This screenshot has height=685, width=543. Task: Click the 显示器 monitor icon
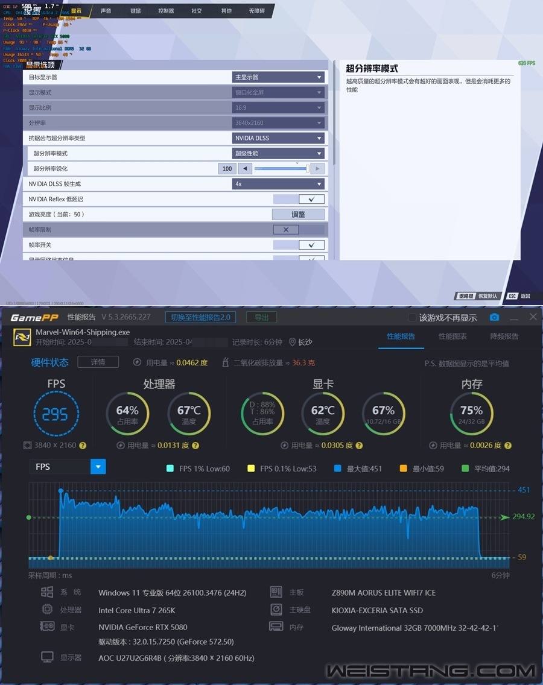pos(47,657)
